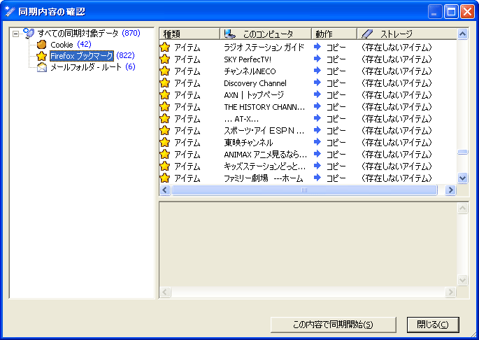The width and height of the screenshot is (479, 340).
Task: Click the vertical scrollbar thumb of list
Action: click(x=462, y=152)
